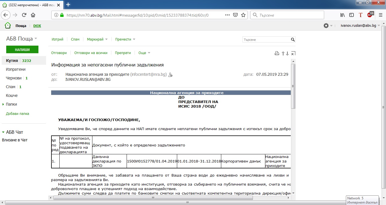Save page to Pocket icon
The height and width of the screenshot is (205, 386).
(235, 15)
